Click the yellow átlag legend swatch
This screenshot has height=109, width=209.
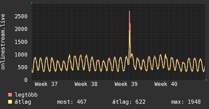pyautogui.click(x=10, y=102)
